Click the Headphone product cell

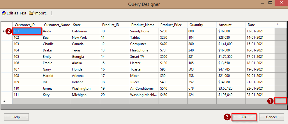(144, 50)
